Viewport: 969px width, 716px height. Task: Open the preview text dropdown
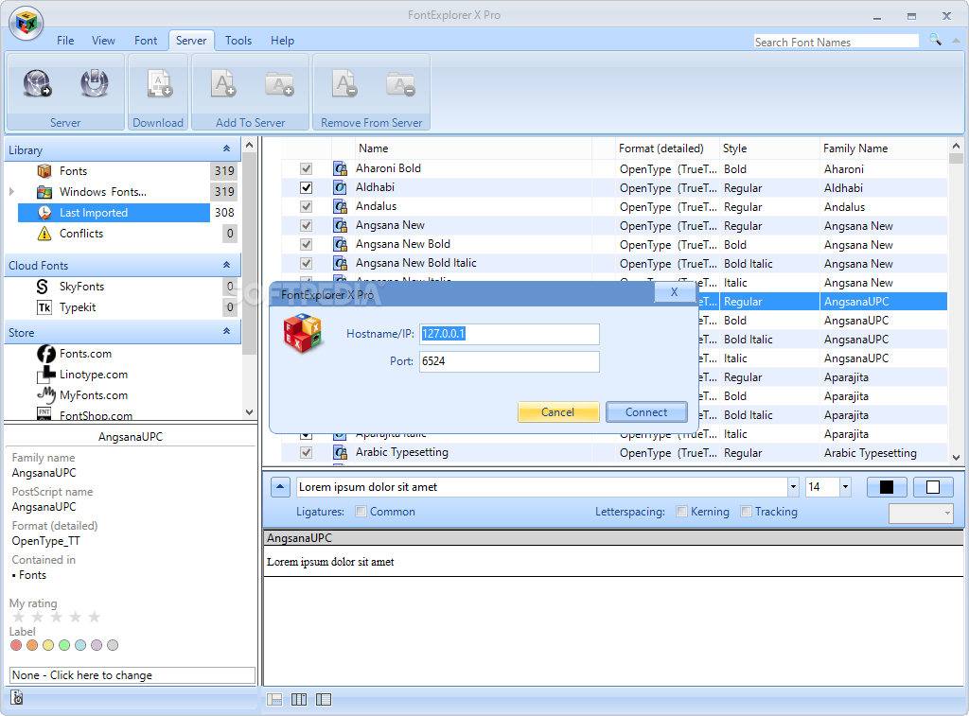tap(794, 487)
